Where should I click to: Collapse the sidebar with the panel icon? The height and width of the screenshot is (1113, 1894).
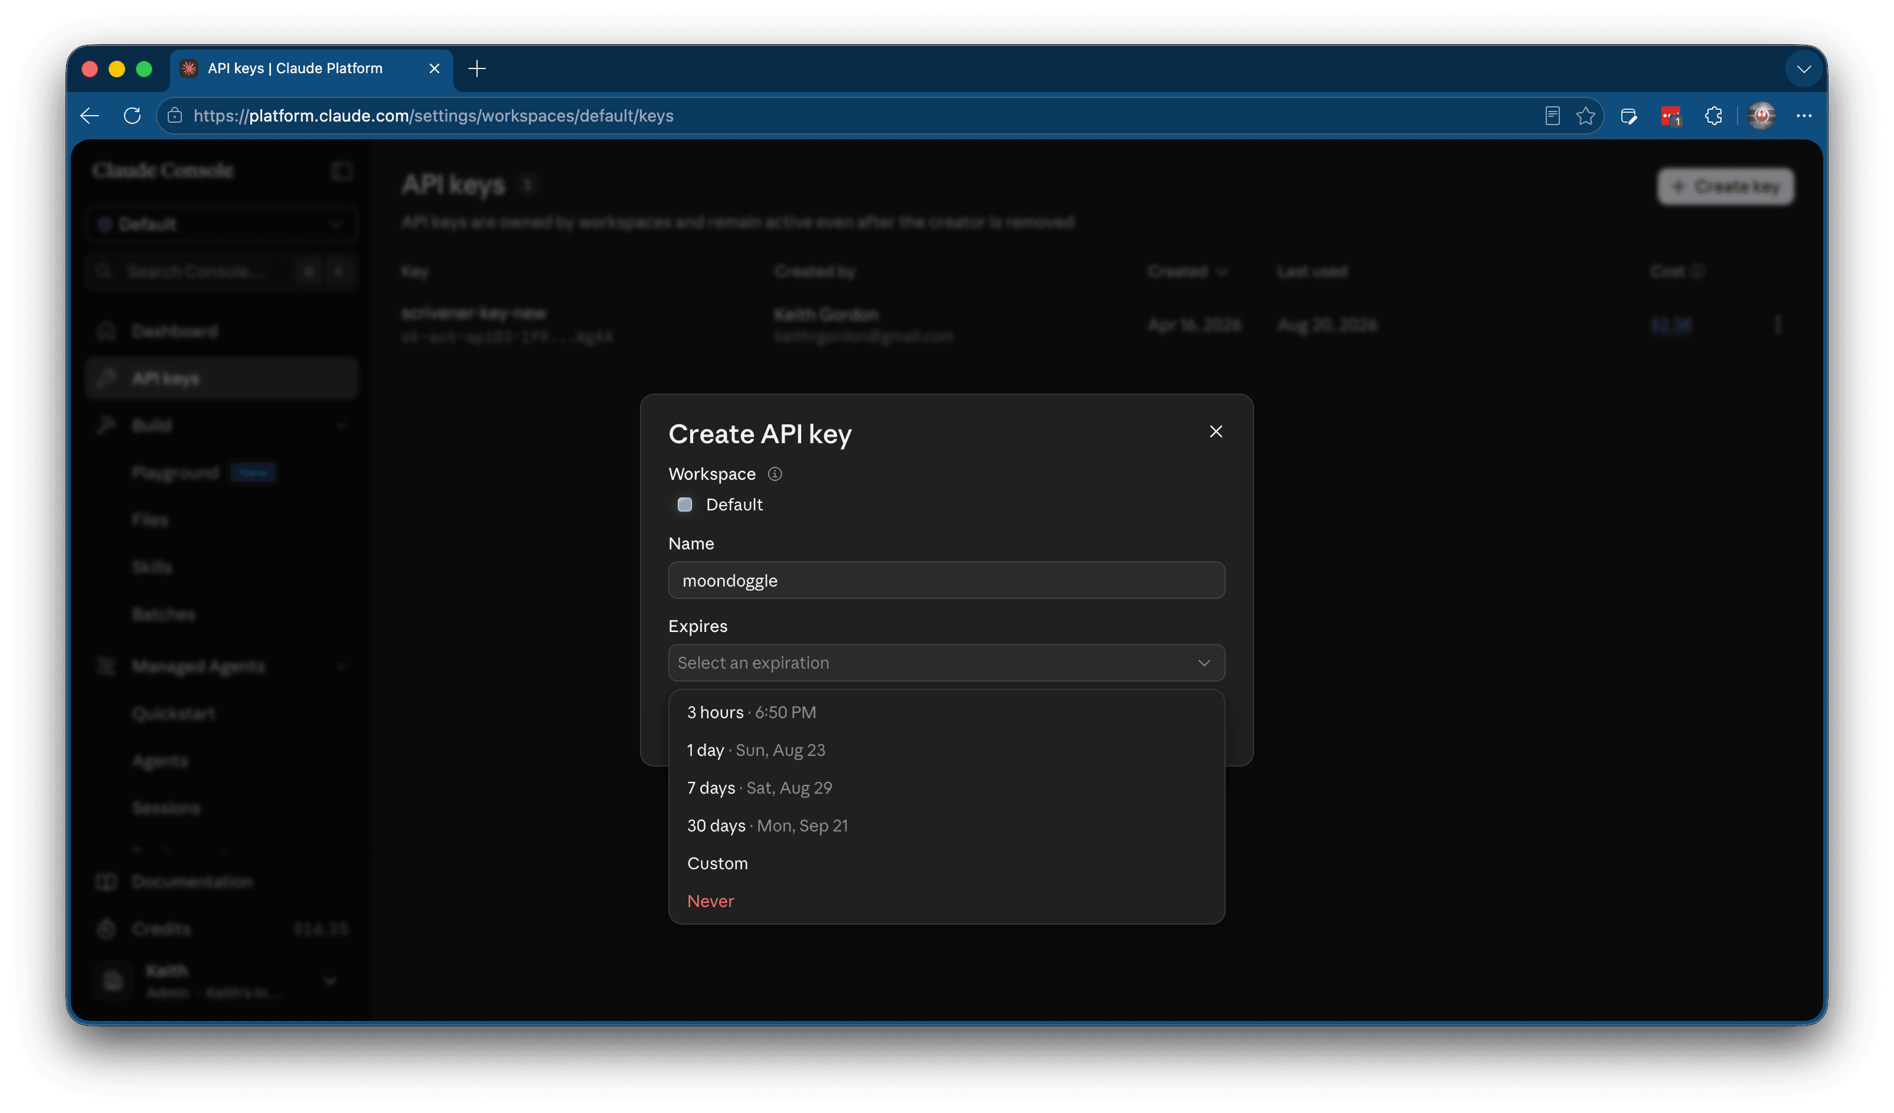342,171
